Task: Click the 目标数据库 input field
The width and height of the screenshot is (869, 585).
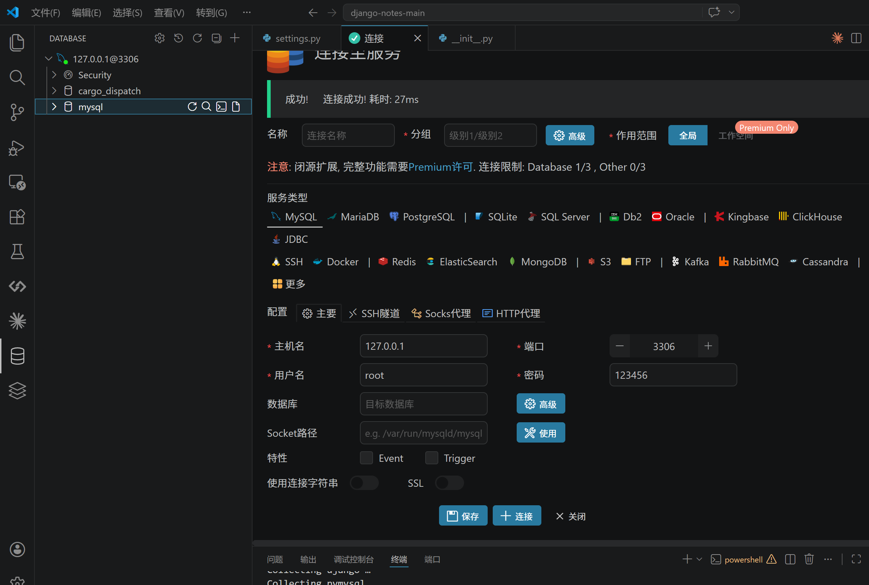Action: pos(423,404)
